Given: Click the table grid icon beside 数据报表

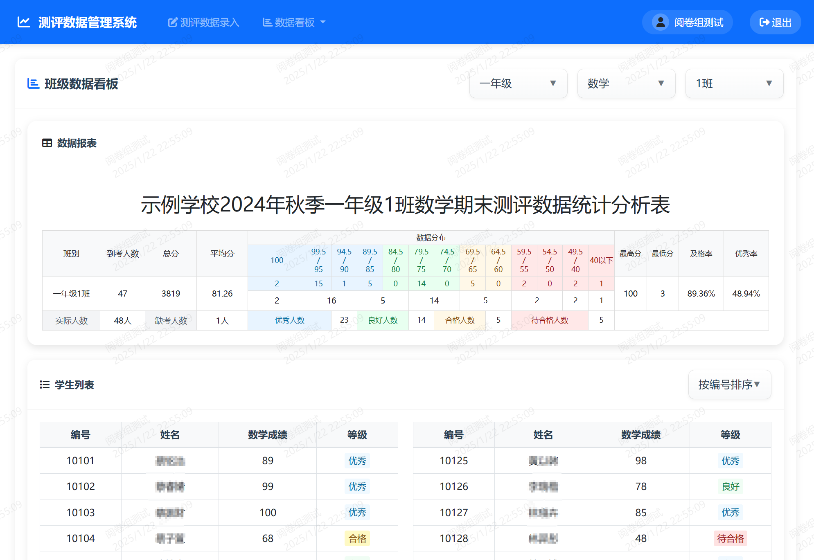Looking at the screenshot, I should coord(47,142).
